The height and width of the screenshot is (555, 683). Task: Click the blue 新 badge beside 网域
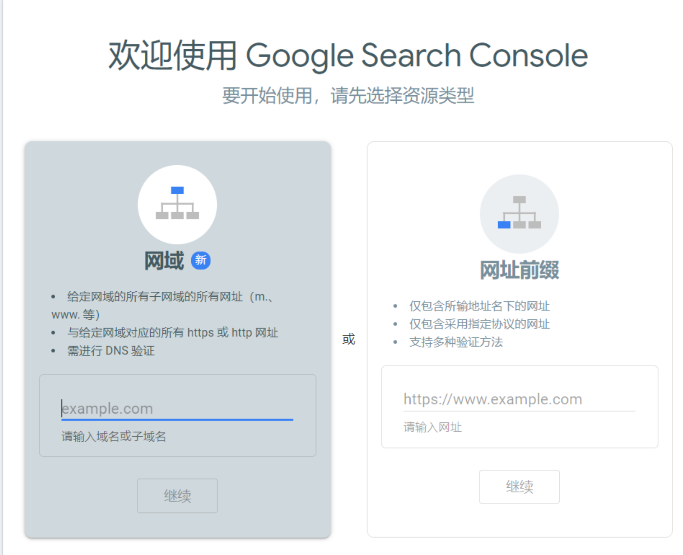click(201, 261)
